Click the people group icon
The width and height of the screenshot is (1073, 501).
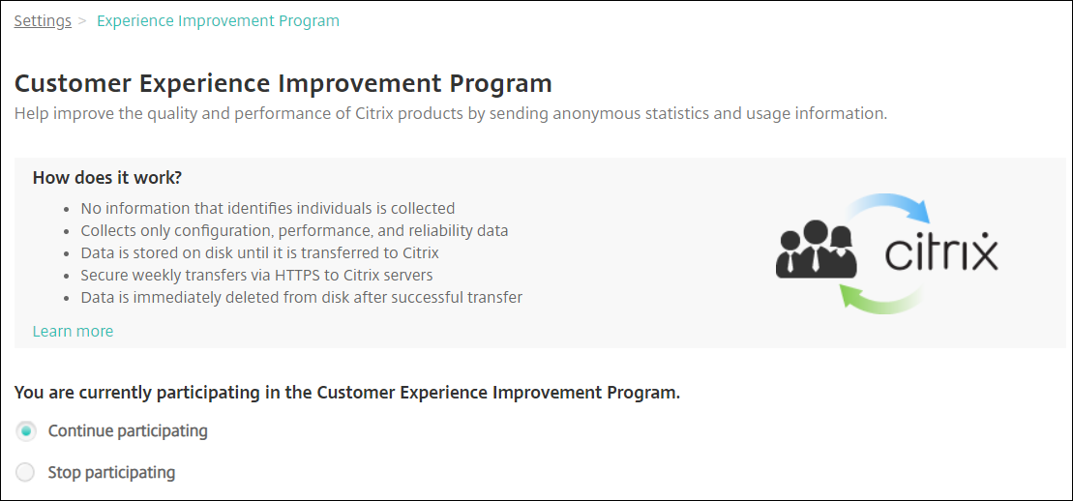tap(815, 250)
